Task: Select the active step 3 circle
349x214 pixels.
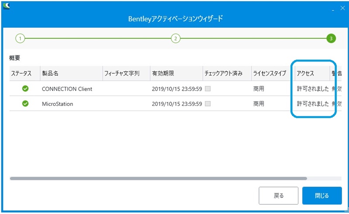Action: click(x=331, y=38)
